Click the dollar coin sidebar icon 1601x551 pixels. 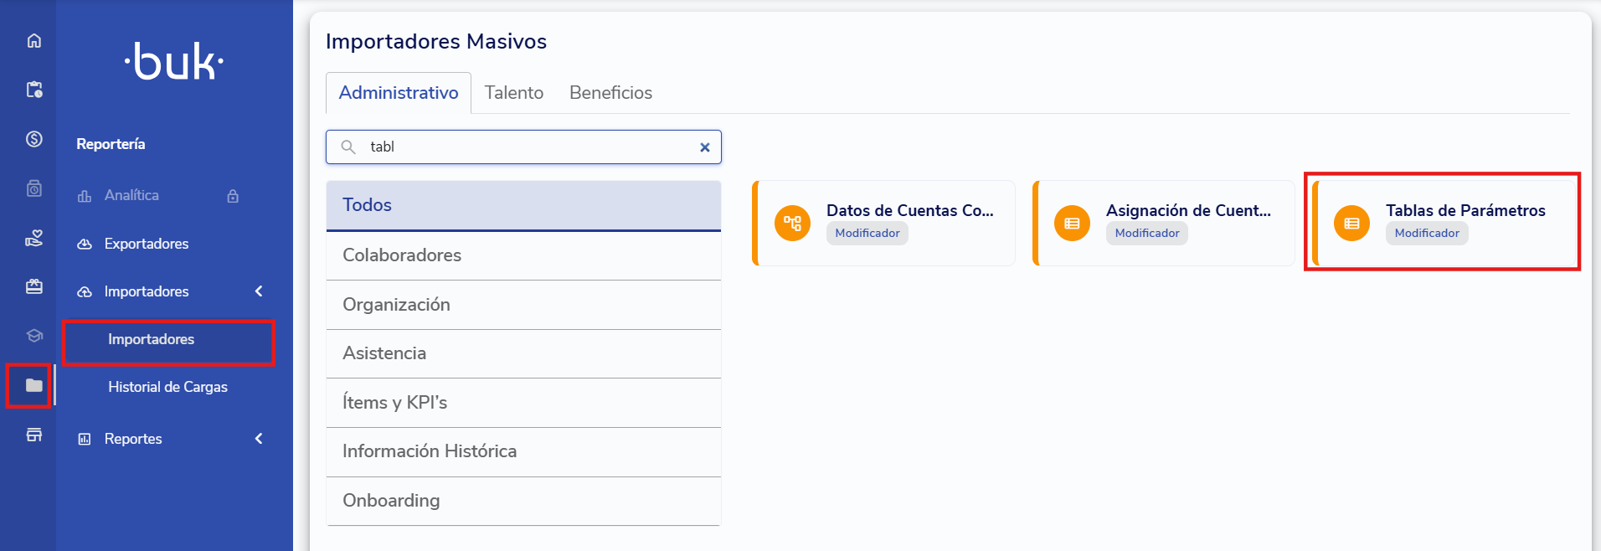click(x=34, y=139)
